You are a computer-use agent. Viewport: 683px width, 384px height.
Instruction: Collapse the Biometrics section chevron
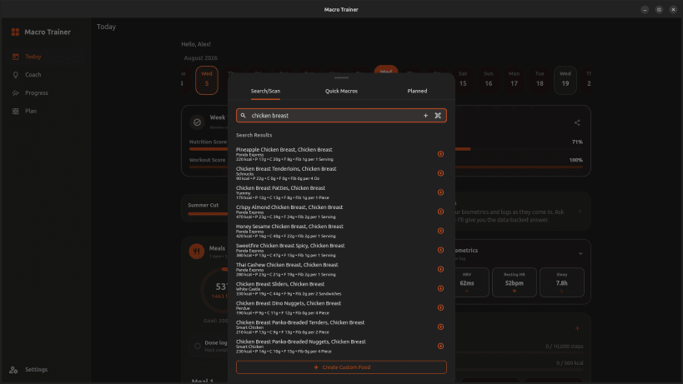coord(580,253)
